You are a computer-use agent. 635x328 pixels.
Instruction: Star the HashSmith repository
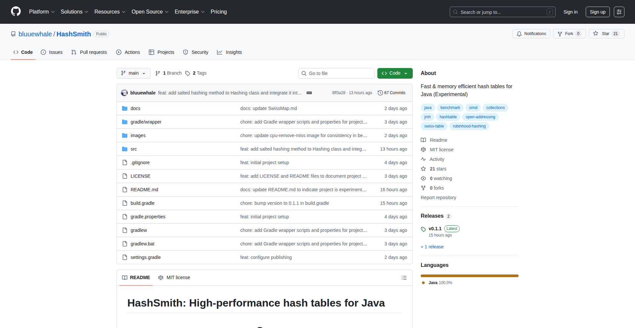[606, 33]
